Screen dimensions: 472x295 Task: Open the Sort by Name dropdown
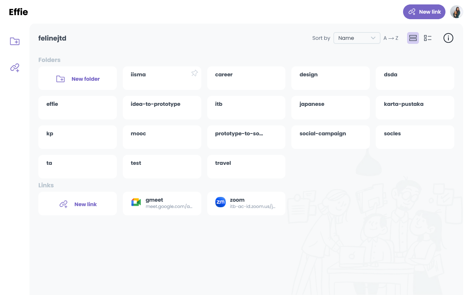click(x=357, y=38)
